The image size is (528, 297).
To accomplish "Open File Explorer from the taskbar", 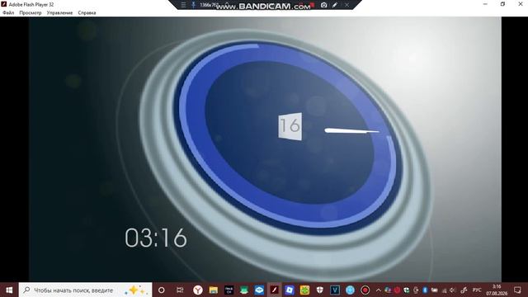I will coord(213,290).
